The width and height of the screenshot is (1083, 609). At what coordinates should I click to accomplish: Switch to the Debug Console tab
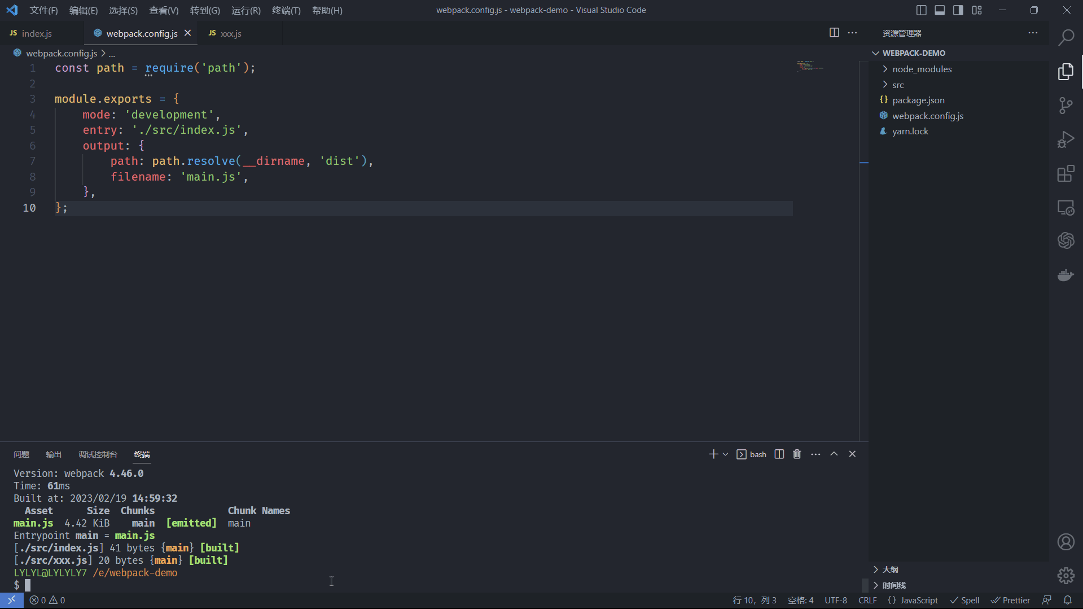click(98, 454)
